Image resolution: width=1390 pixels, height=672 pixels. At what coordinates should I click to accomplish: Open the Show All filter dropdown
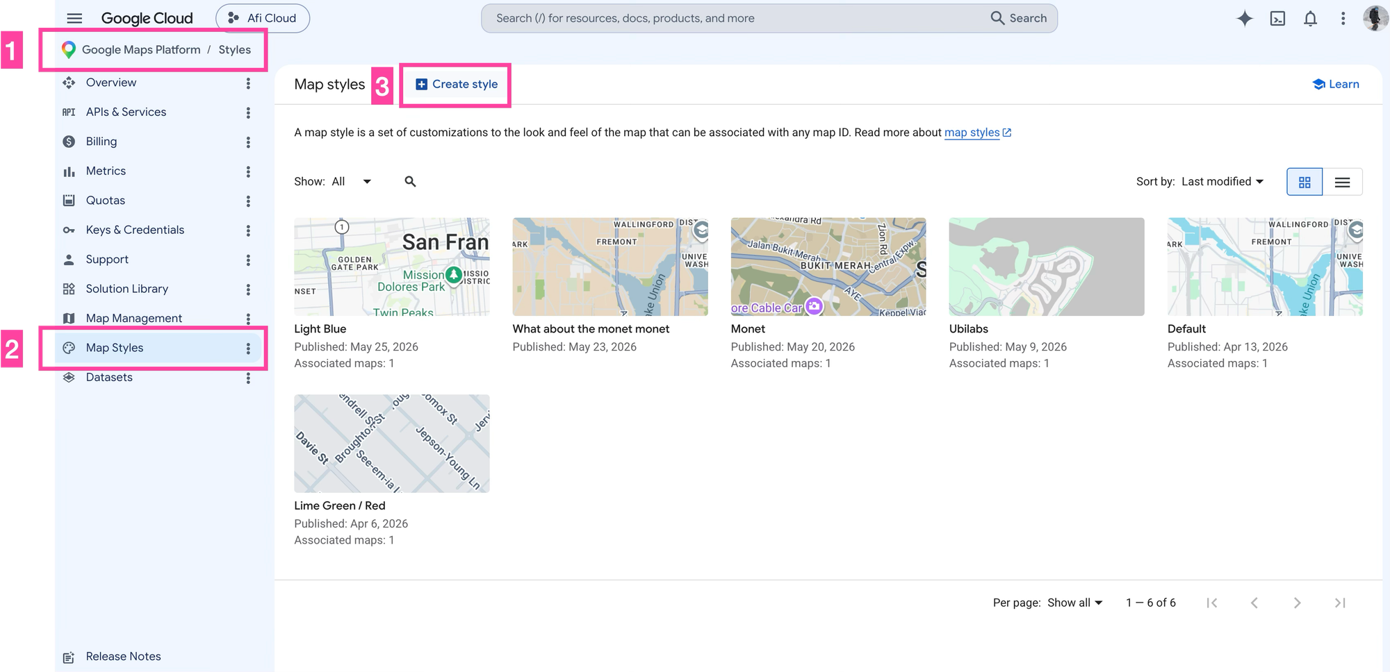(x=352, y=181)
